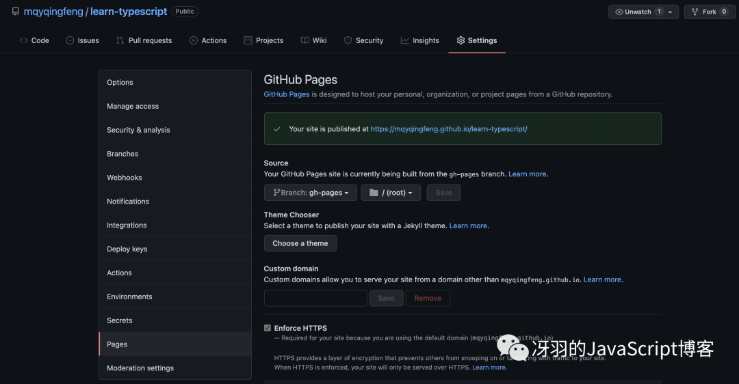Select the Settings tab
The height and width of the screenshot is (384, 739).
click(x=477, y=40)
